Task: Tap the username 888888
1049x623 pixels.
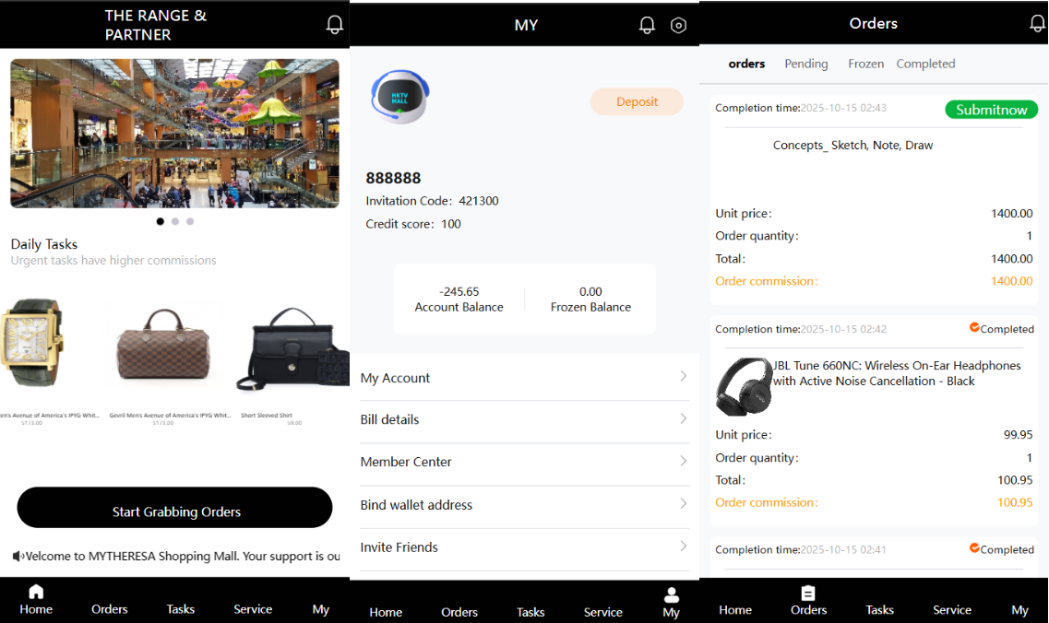Action: point(393,178)
